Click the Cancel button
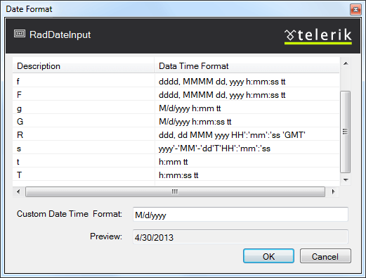Viewport: 366px width, 278px height. 325,256
